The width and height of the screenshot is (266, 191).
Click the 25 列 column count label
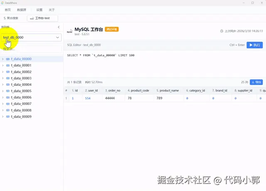pyautogui.click(x=244, y=82)
